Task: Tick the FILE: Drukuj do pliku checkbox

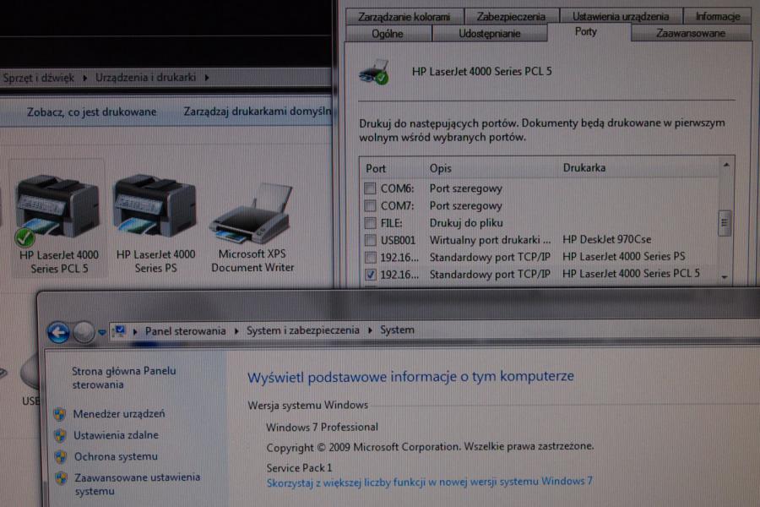Action: (371, 223)
